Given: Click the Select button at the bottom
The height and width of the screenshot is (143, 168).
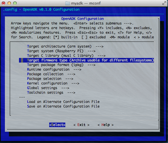Looking at the screenshot, I should 57,125.
